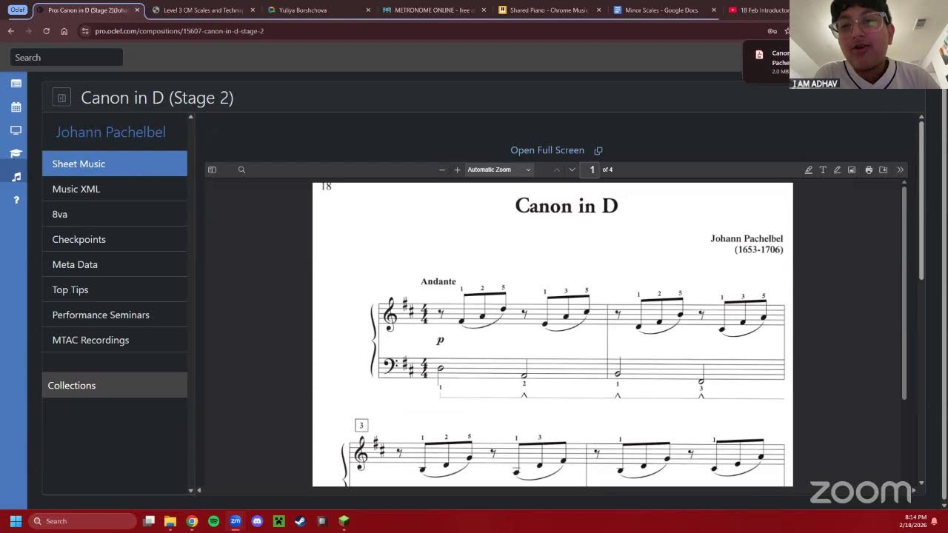Screen dimensions: 948x533
Task: Zoom in the sheet music PDF
Action: point(457,170)
